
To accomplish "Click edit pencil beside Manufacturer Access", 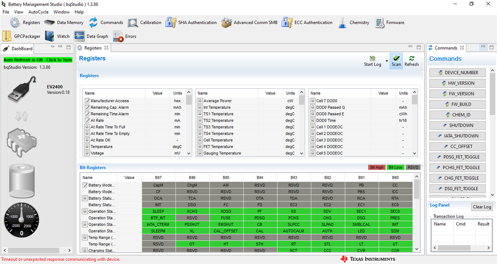I will 87,101.
